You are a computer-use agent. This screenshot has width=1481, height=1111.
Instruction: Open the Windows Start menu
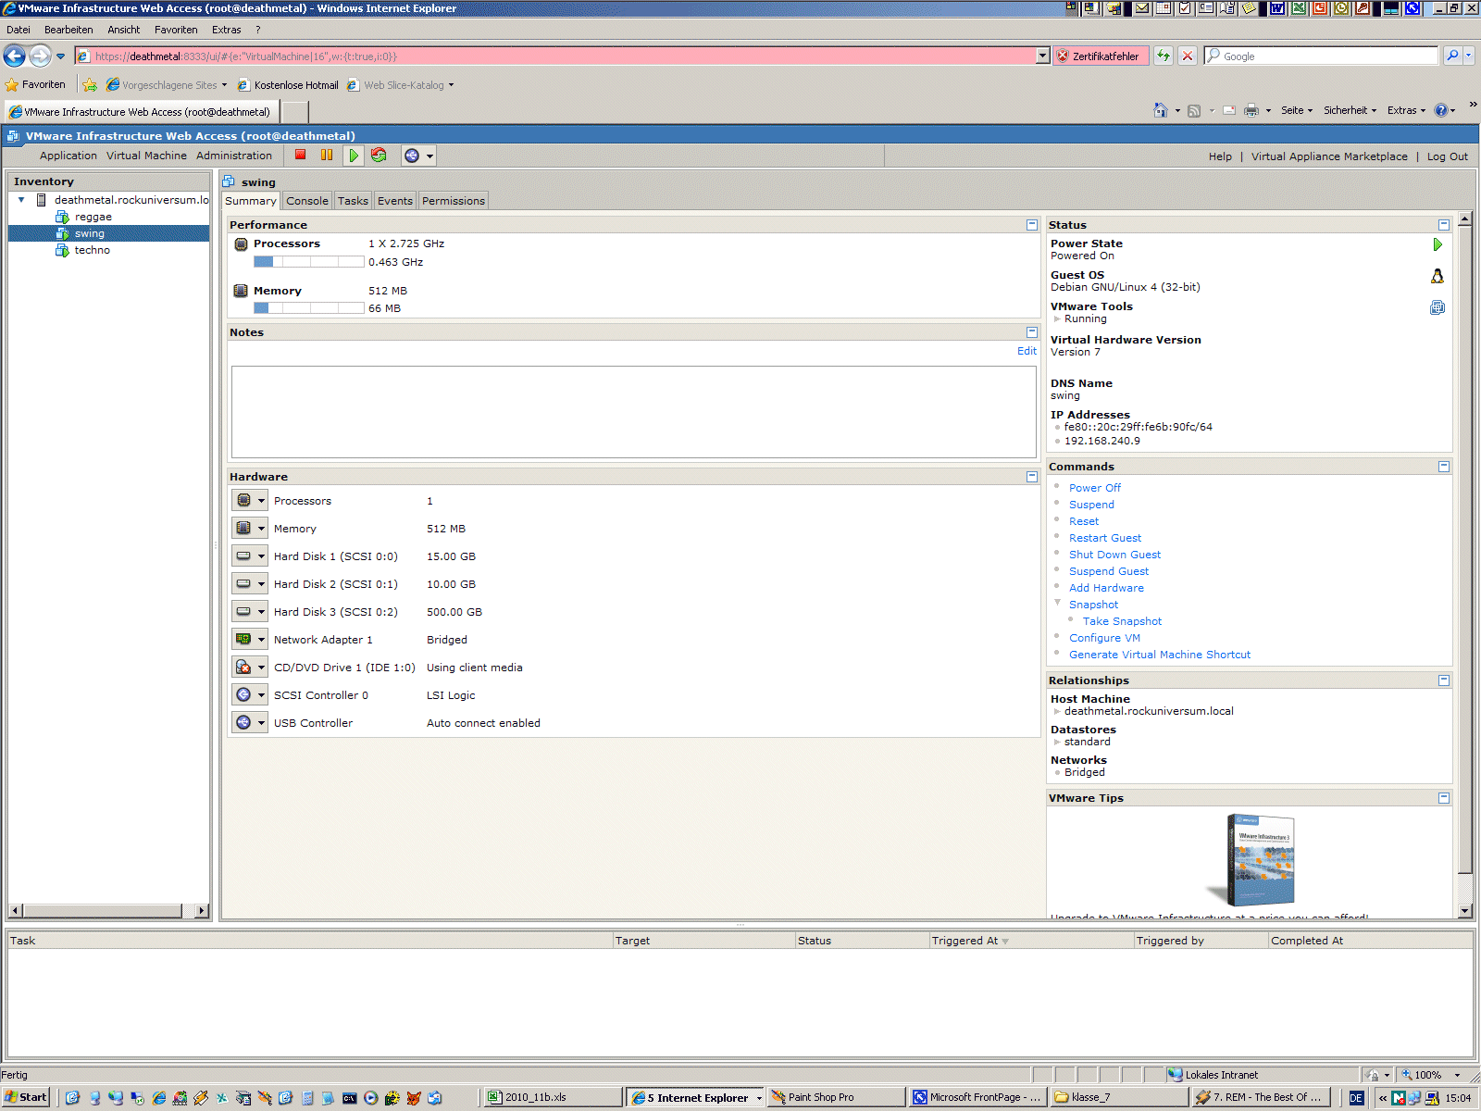coord(26,1097)
